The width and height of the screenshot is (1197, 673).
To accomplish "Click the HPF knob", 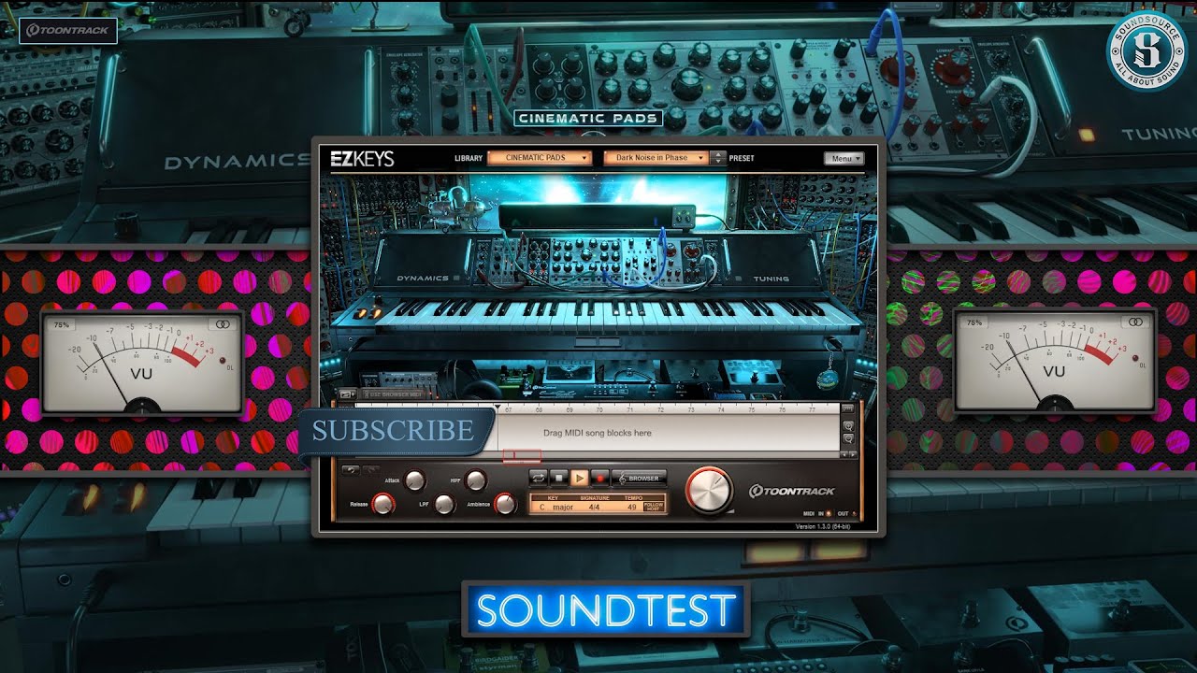I will pyautogui.click(x=476, y=480).
